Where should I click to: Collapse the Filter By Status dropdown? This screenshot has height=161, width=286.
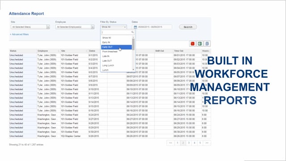(114, 27)
